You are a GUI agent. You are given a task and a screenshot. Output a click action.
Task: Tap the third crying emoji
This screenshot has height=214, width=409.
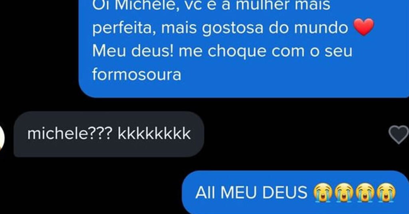coord(365,193)
